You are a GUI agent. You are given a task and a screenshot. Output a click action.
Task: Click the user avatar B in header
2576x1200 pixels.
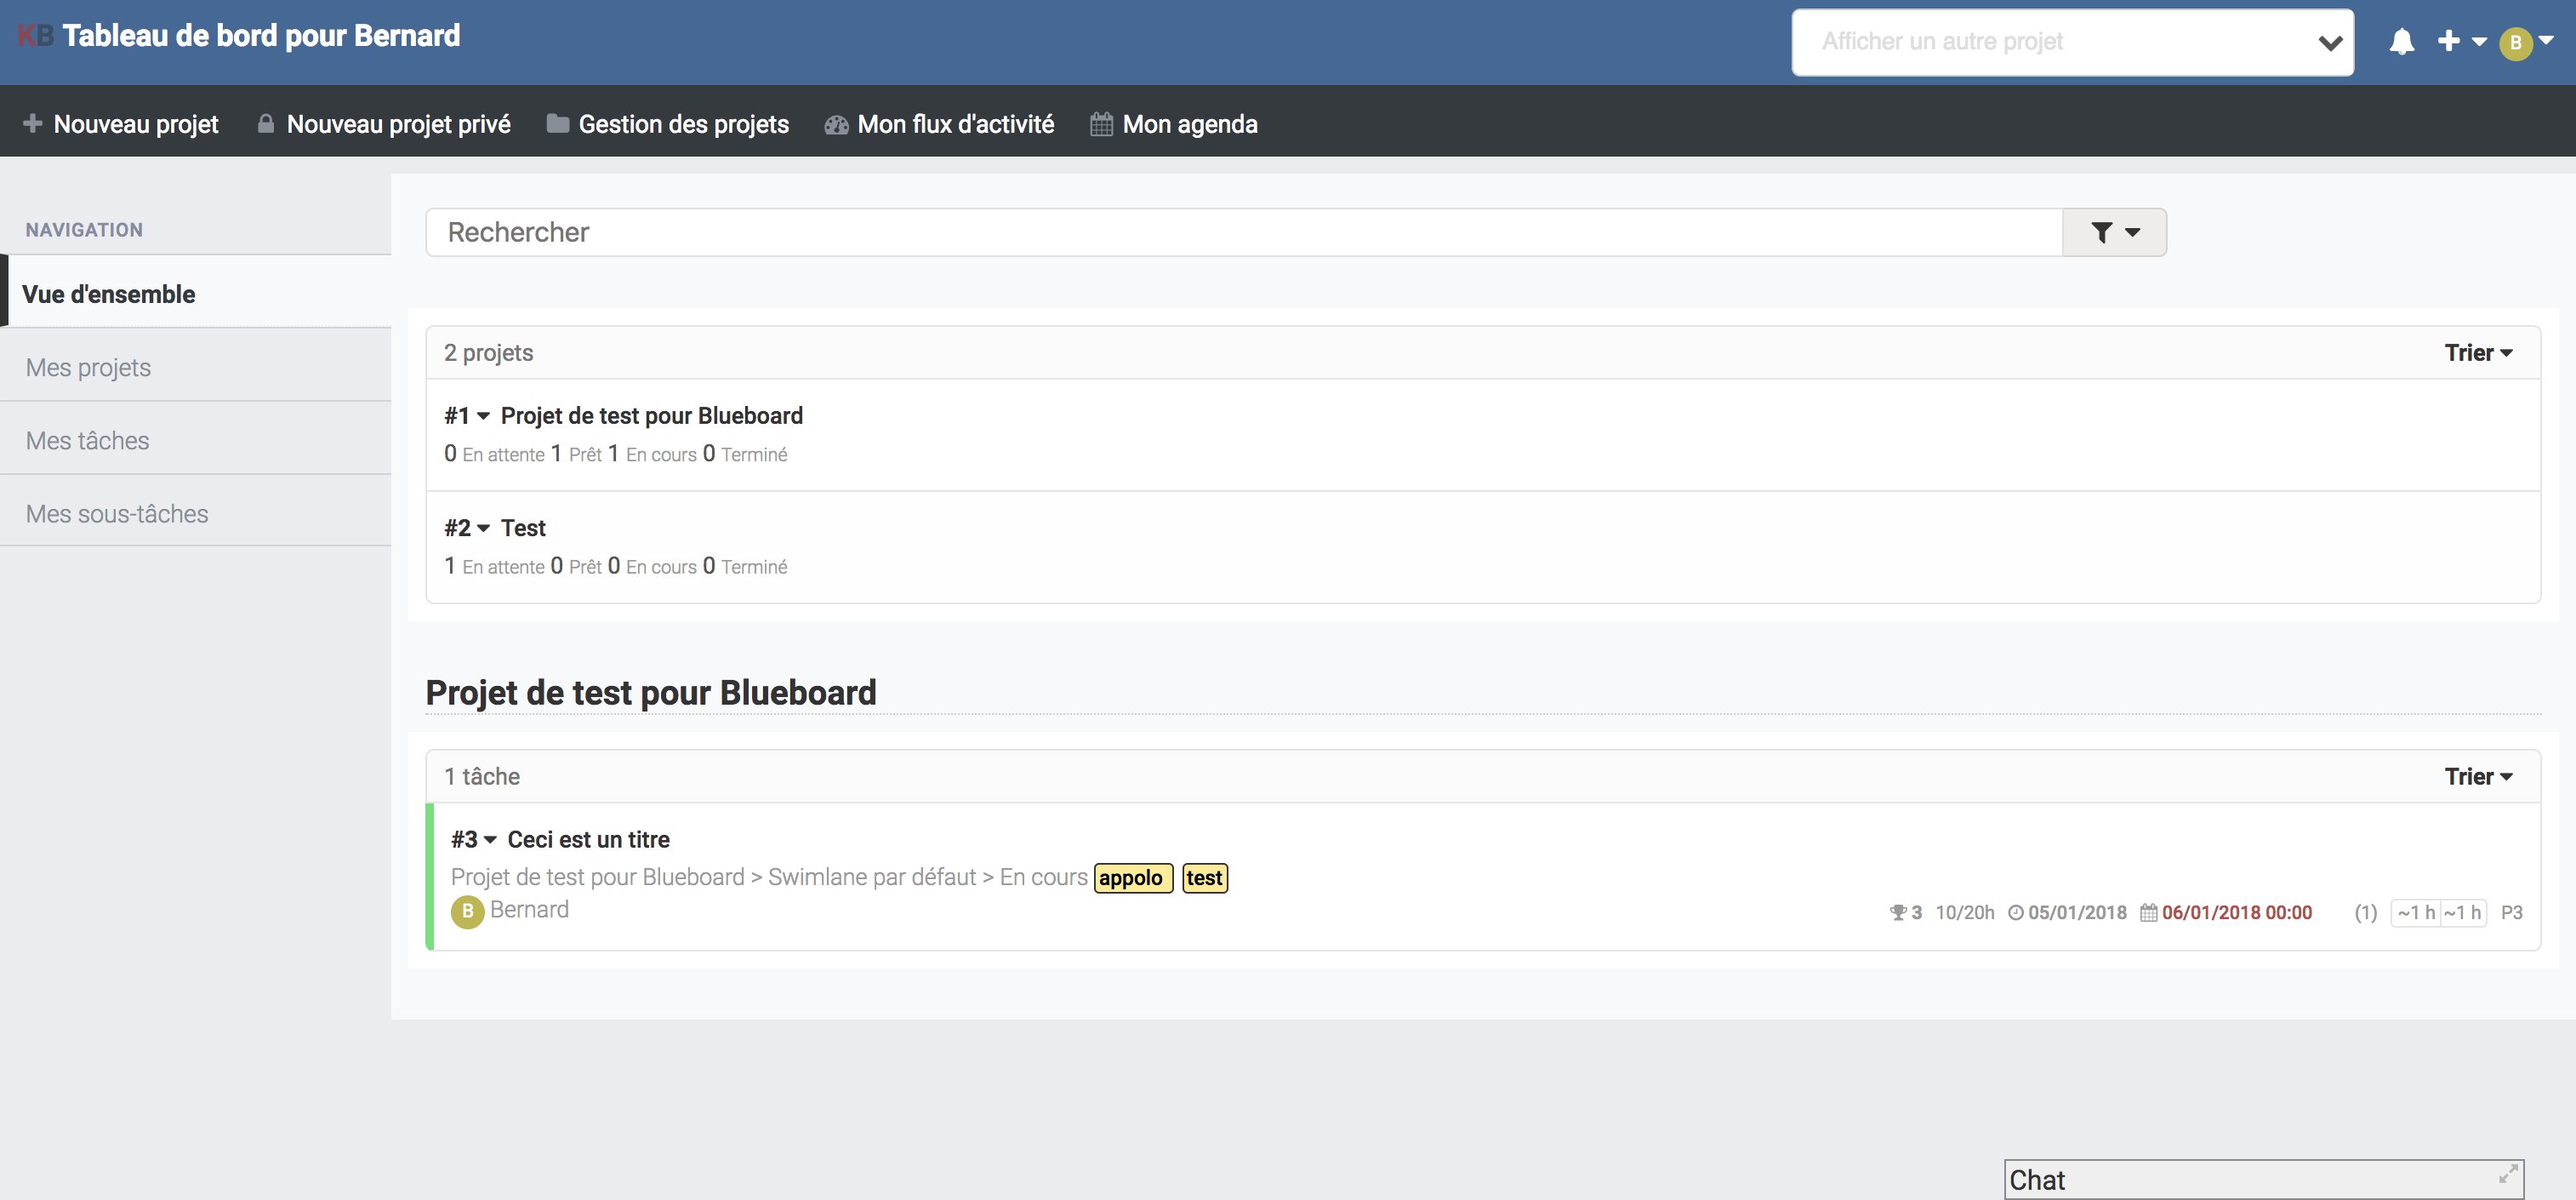[2514, 43]
